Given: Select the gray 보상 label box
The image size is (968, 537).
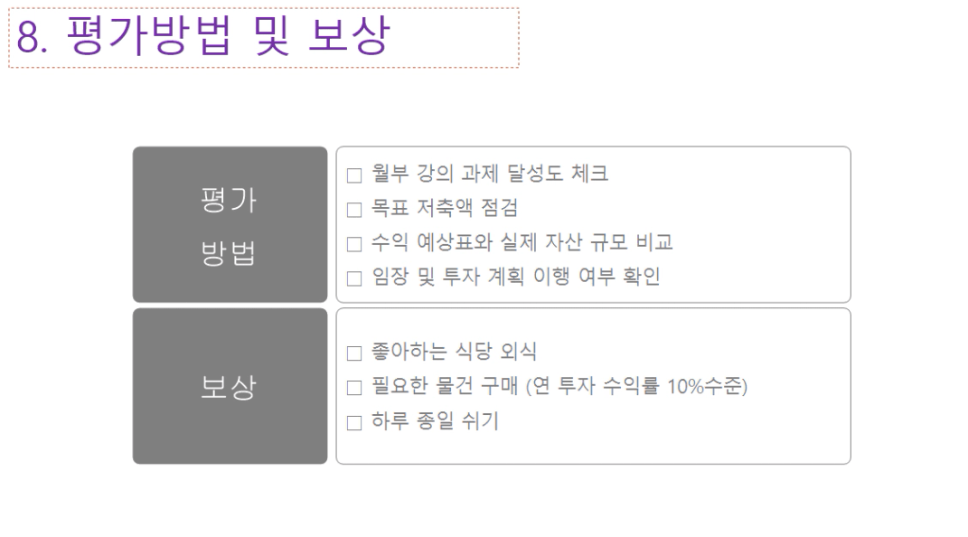Looking at the screenshot, I should (x=229, y=388).
